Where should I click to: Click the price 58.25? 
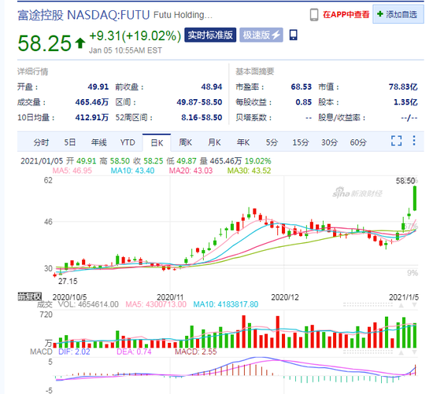tap(44, 43)
